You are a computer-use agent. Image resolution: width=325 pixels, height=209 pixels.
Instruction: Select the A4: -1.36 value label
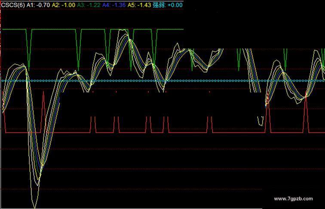pyautogui.click(x=114, y=5)
